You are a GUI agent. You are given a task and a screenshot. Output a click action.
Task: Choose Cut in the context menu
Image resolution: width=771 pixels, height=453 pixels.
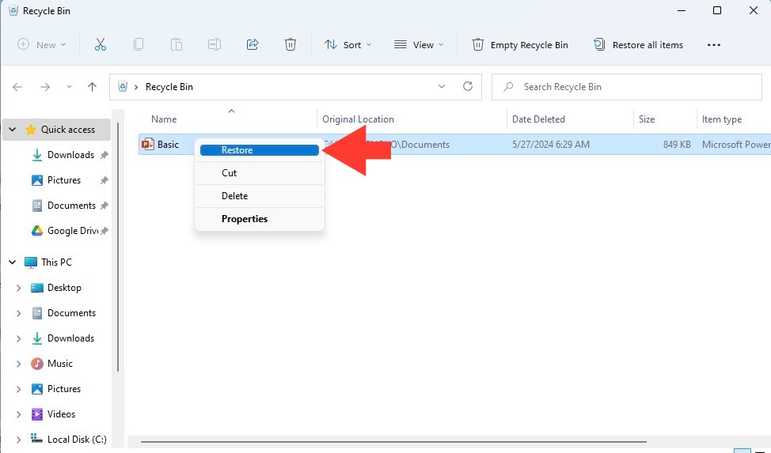coord(259,173)
